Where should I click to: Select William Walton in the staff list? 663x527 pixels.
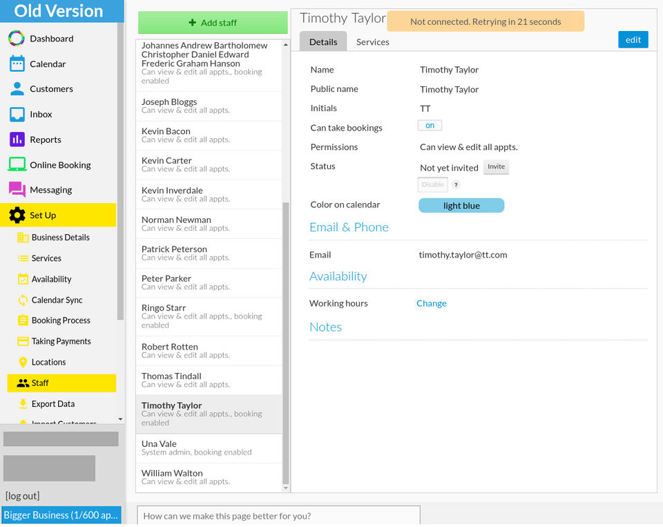pyautogui.click(x=209, y=478)
